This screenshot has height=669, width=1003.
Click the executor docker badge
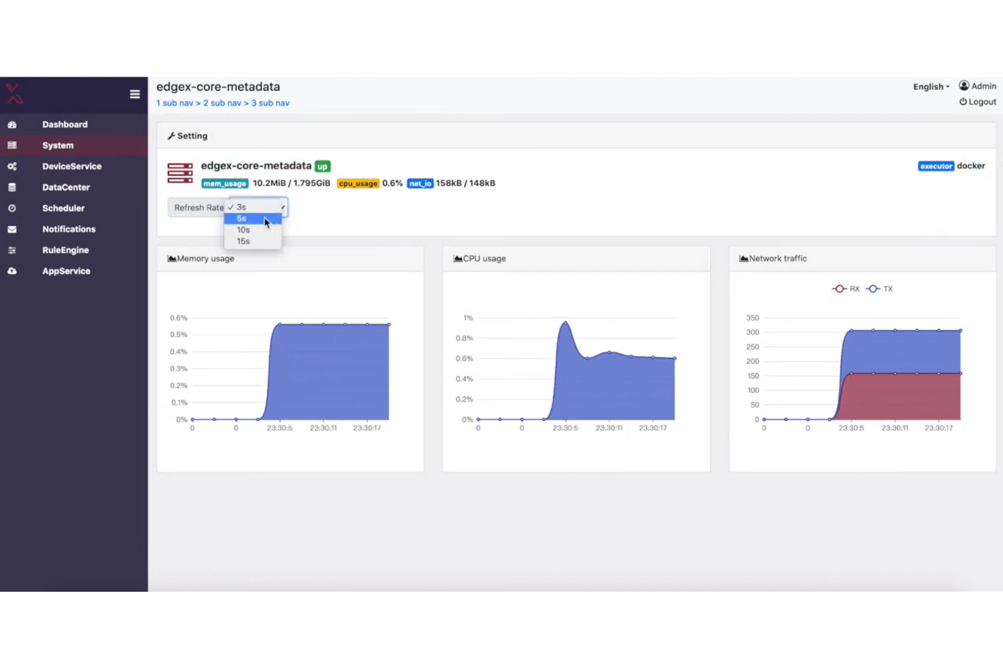click(936, 166)
